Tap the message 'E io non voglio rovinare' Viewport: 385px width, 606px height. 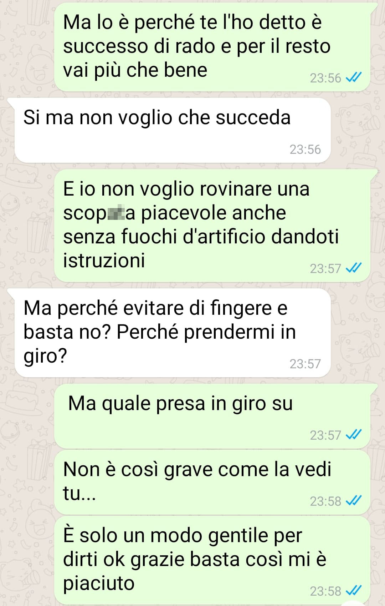(212, 226)
